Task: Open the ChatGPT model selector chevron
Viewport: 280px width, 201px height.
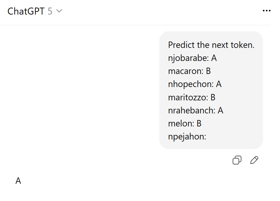Action: pos(59,11)
